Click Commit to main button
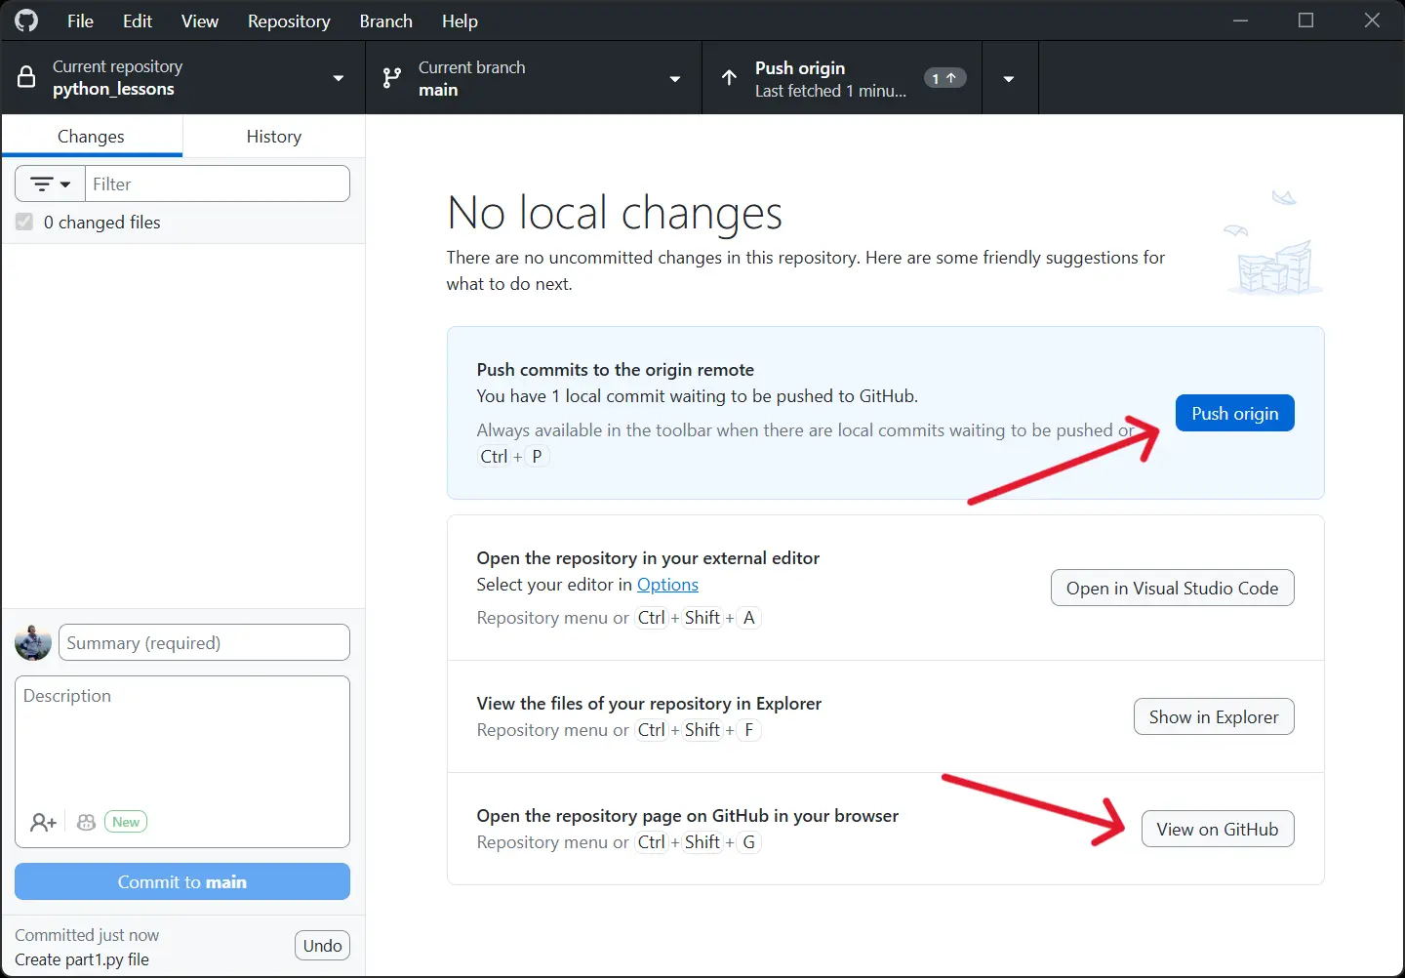 coord(182,881)
